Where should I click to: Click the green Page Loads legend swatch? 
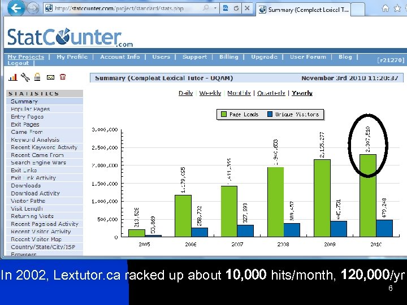tap(223, 114)
